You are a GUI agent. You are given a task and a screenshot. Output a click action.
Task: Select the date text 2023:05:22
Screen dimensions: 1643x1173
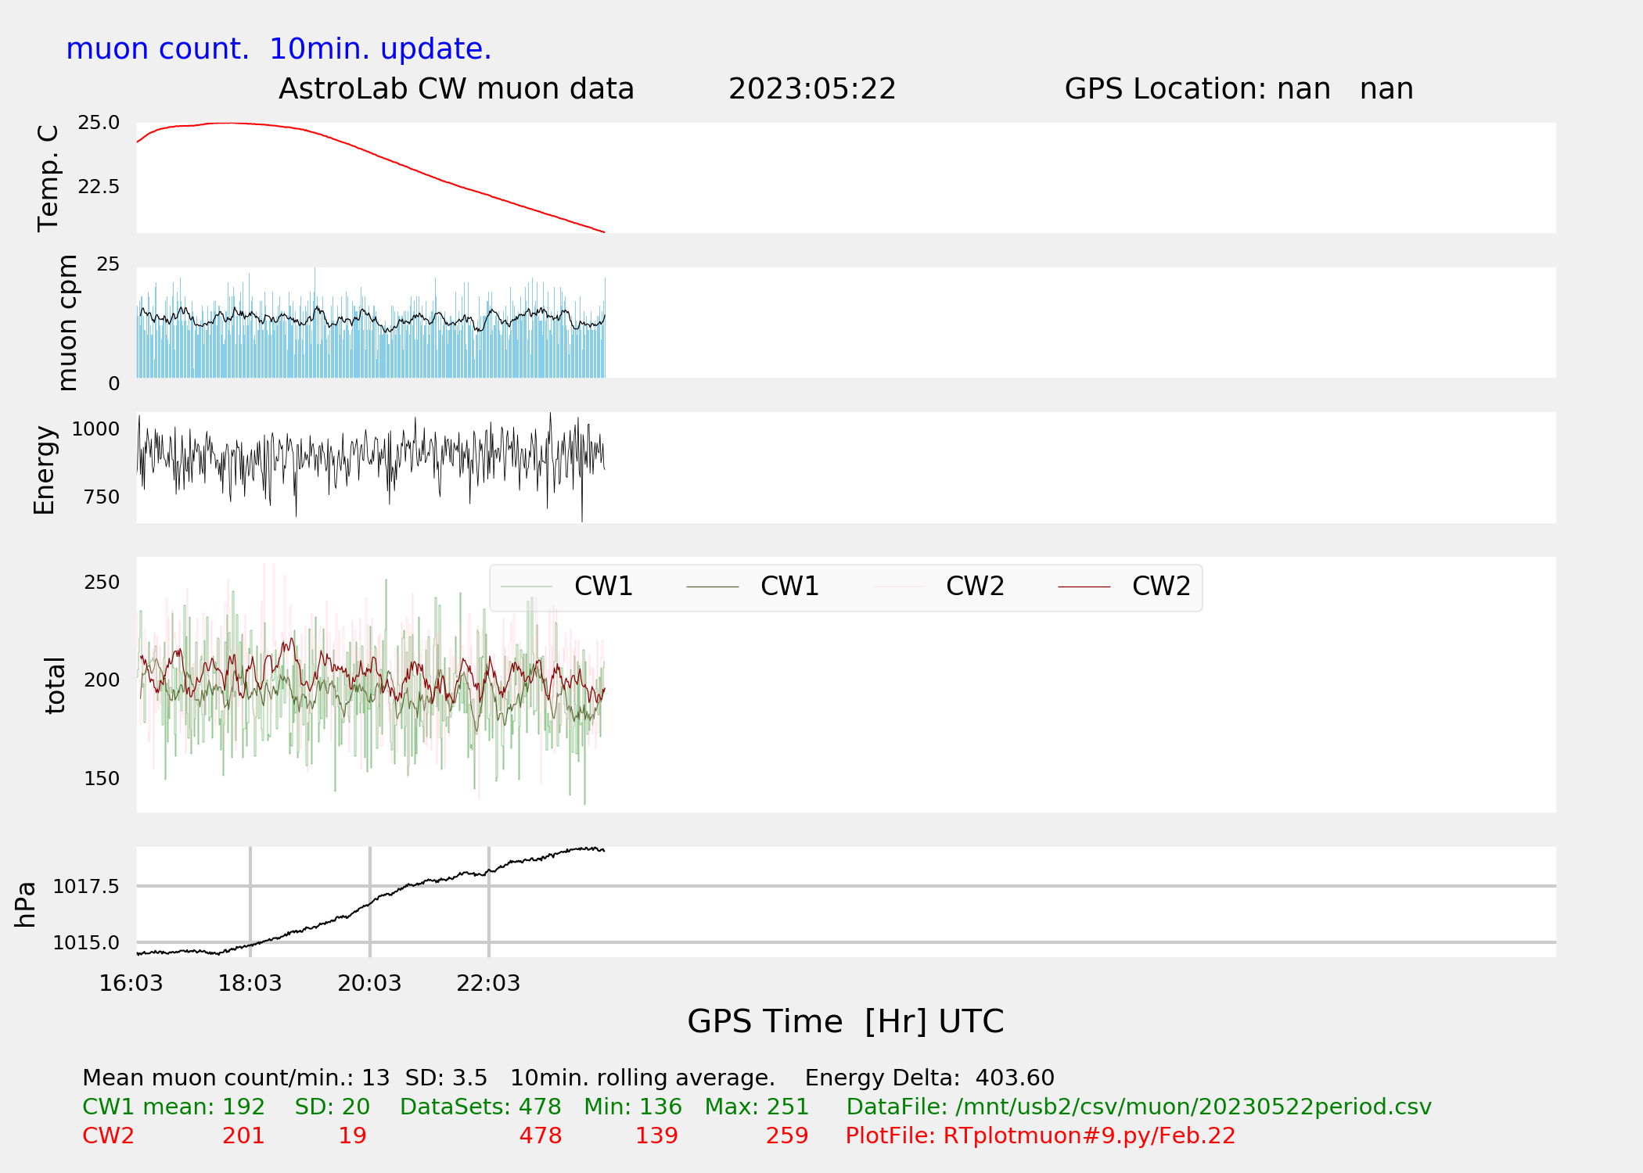click(811, 89)
